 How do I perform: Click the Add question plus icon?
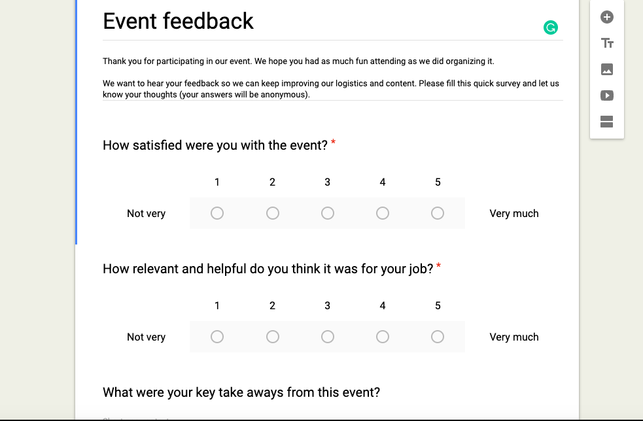click(x=607, y=18)
